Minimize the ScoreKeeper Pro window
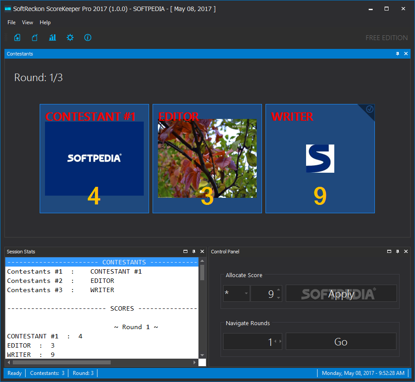Image resolution: width=415 pixels, height=382 pixels. [x=370, y=9]
